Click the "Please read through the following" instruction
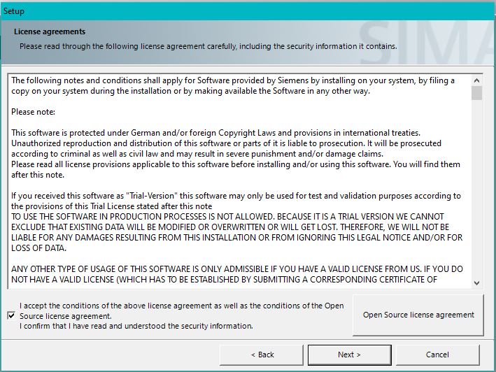496x372 pixels. [208, 46]
